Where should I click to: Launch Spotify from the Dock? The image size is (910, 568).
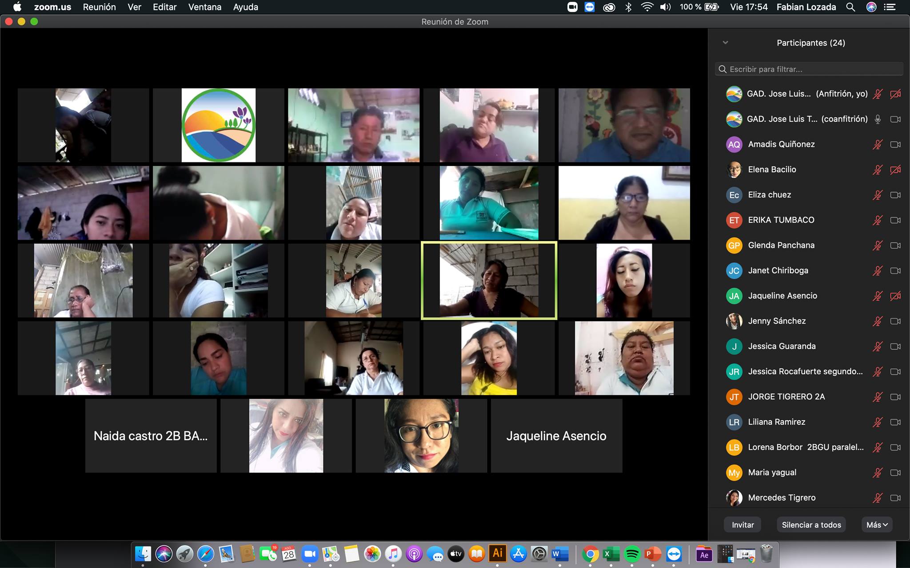(x=632, y=554)
